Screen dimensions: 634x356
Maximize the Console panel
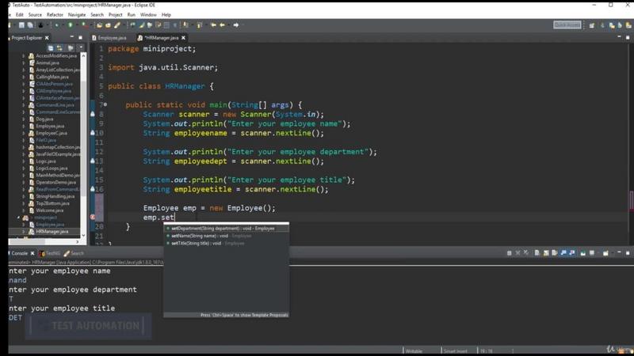[x=628, y=252]
